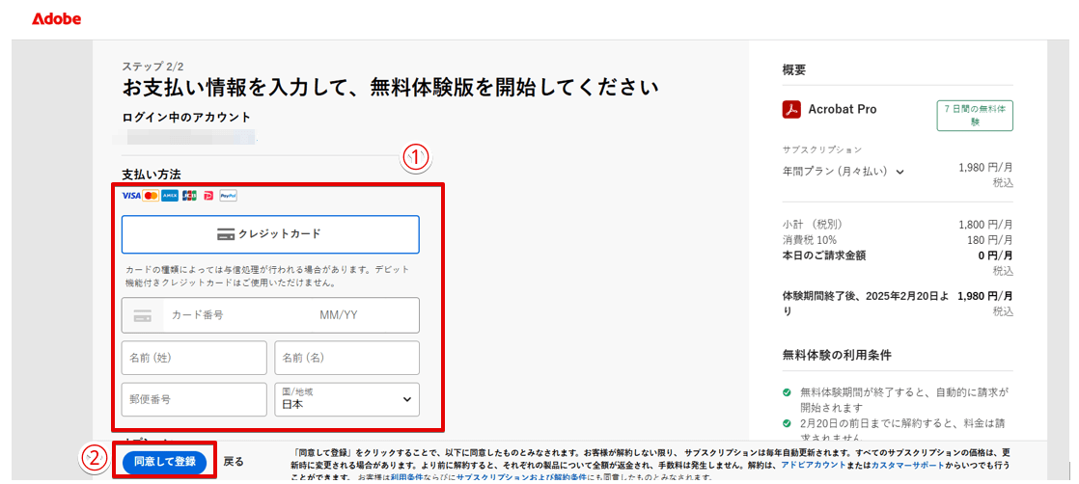1079x484 pixels.
Task: Click the Mastercard logo
Action: [x=150, y=196]
